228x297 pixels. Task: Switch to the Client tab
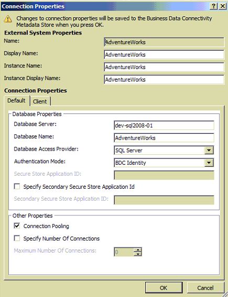click(x=40, y=101)
